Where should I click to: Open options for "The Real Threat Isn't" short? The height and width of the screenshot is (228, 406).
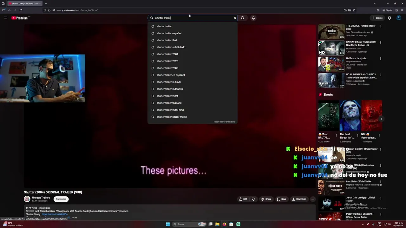[x=357, y=135]
